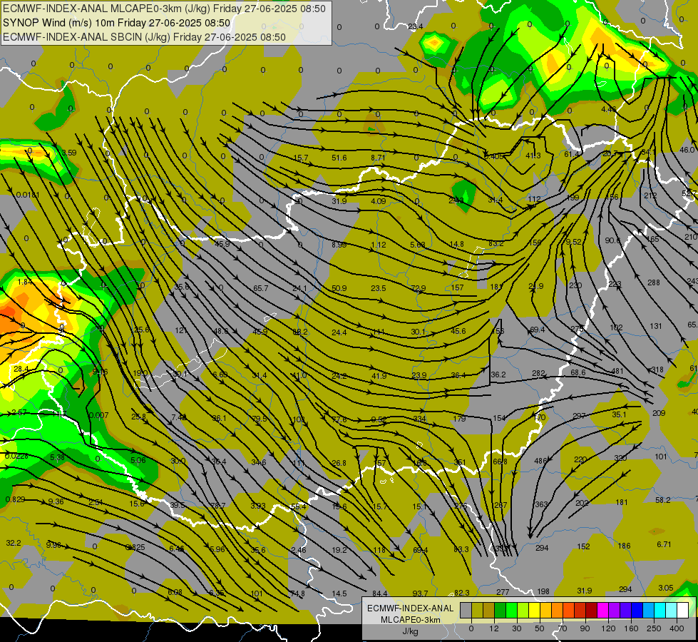Click the map value '3.93'
698x642 pixels.
tap(258, 506)
